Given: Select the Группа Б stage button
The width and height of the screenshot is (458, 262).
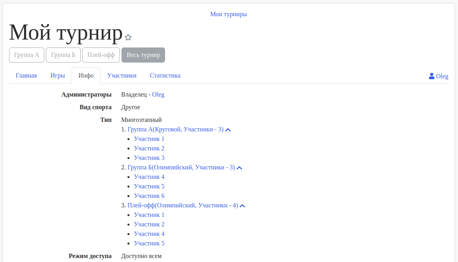Looking at the screenshot, I should [x=63, y=55].
